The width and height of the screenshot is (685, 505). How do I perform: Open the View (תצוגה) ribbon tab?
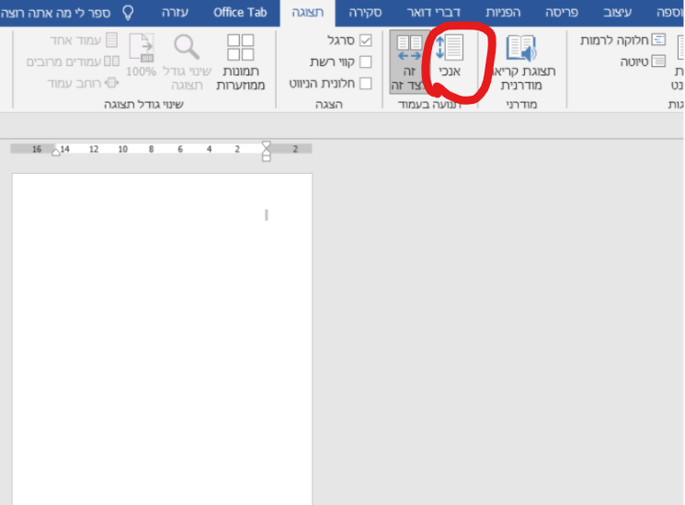[307, 13]
